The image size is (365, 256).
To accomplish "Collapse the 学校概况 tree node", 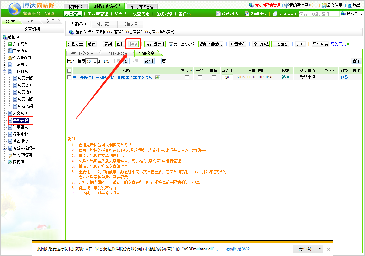I will [4, 72].
